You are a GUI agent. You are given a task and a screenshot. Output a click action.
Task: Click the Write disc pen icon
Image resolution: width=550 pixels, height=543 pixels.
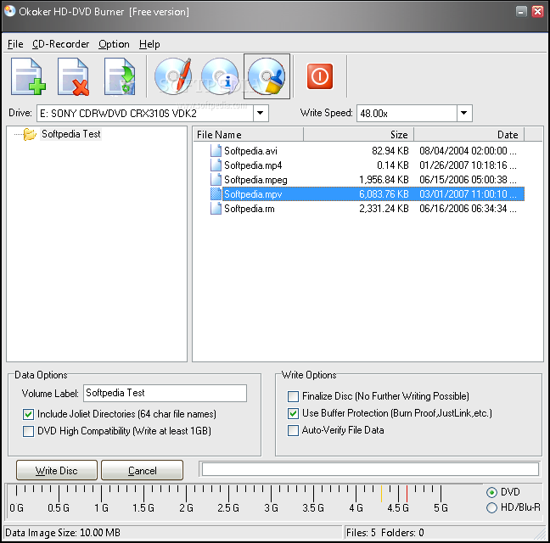[x=173, y=76]
